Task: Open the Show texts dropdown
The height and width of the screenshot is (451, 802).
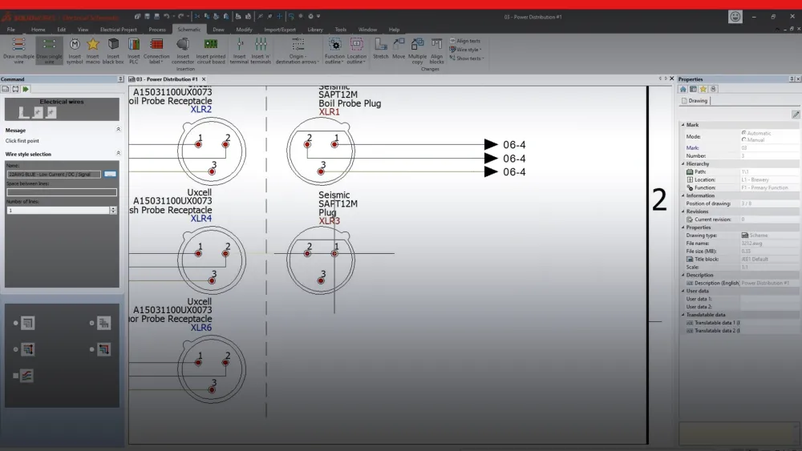Action: [x=468, y=58]
